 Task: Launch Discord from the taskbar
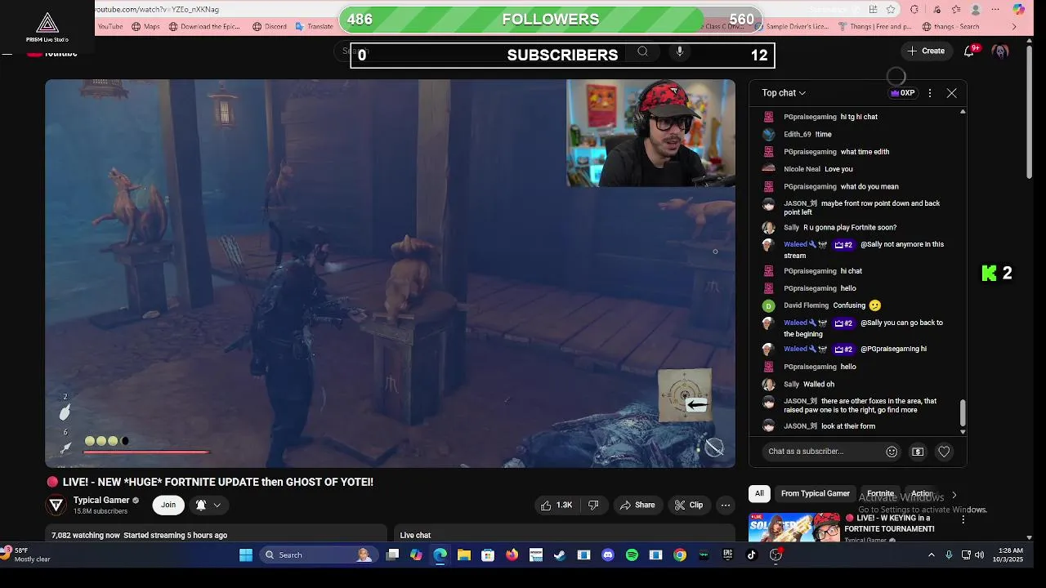point(607,555)
